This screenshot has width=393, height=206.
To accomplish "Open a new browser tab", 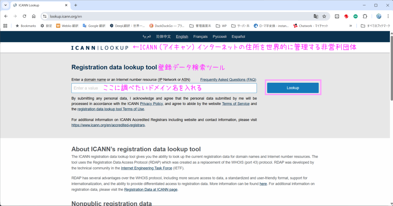I will click(76, 5).
